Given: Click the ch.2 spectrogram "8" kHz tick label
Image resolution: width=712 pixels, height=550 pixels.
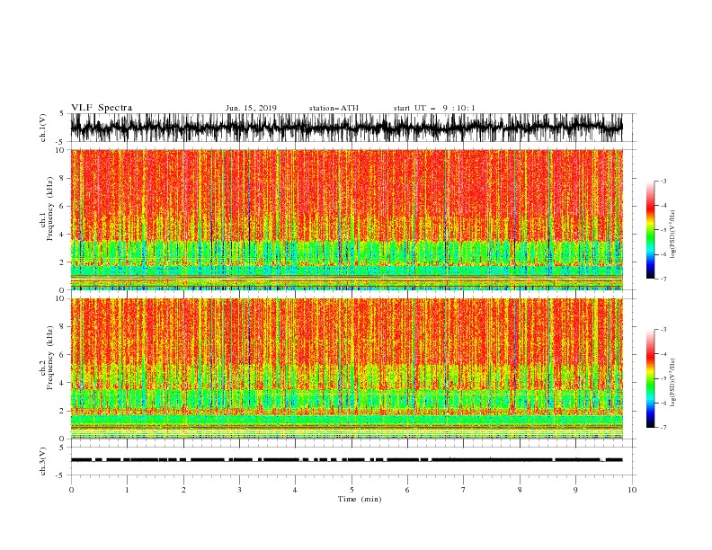Looking at the screenshot, I should [x=62, y=327].
